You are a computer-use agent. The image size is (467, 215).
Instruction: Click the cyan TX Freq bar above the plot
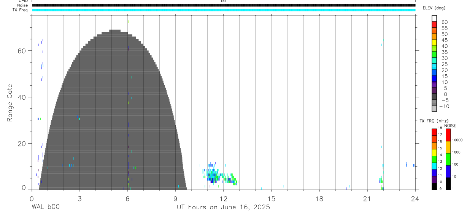tap(223, 10)
